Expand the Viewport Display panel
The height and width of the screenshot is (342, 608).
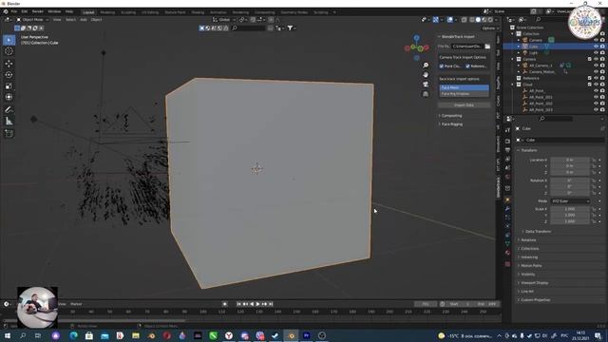tap(534, 283)
